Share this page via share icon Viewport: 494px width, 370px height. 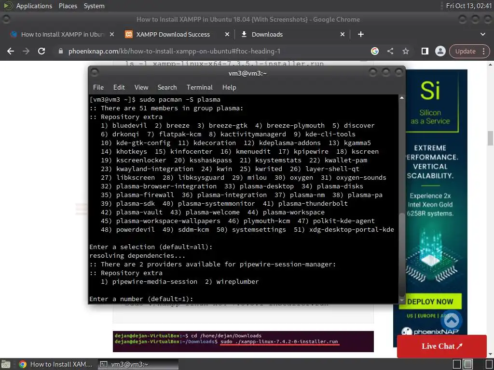(x=390, y=51)
